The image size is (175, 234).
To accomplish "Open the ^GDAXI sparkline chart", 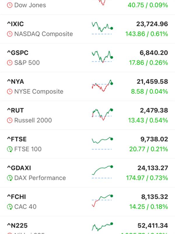I will 102,172.
